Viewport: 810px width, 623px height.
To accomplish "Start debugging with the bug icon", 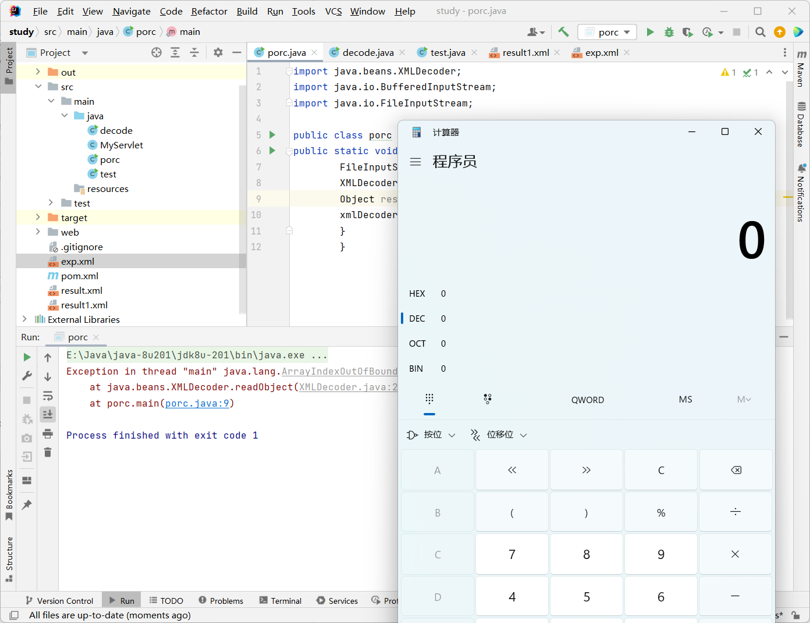I will (669, 32).
